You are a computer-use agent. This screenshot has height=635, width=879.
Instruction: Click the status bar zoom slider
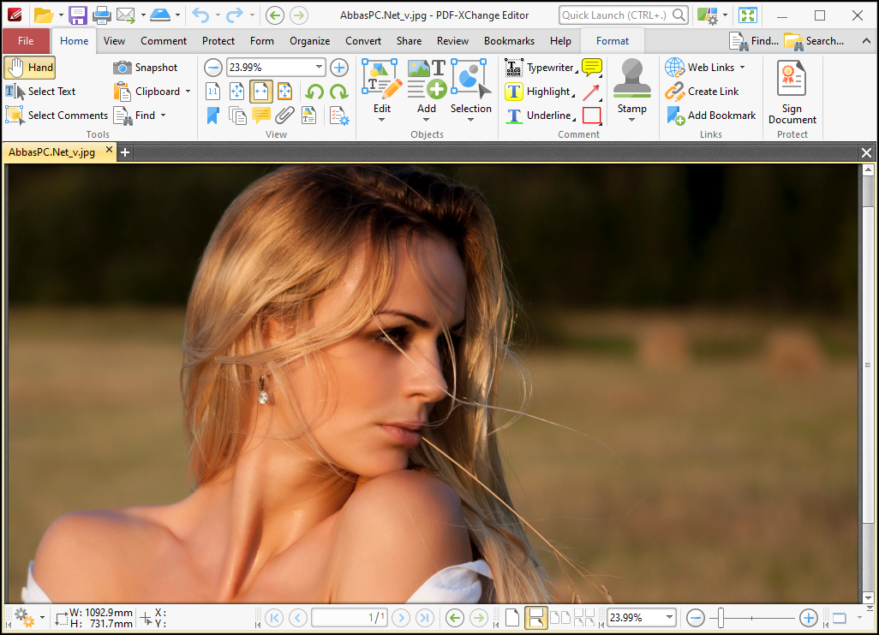(751, 618)
